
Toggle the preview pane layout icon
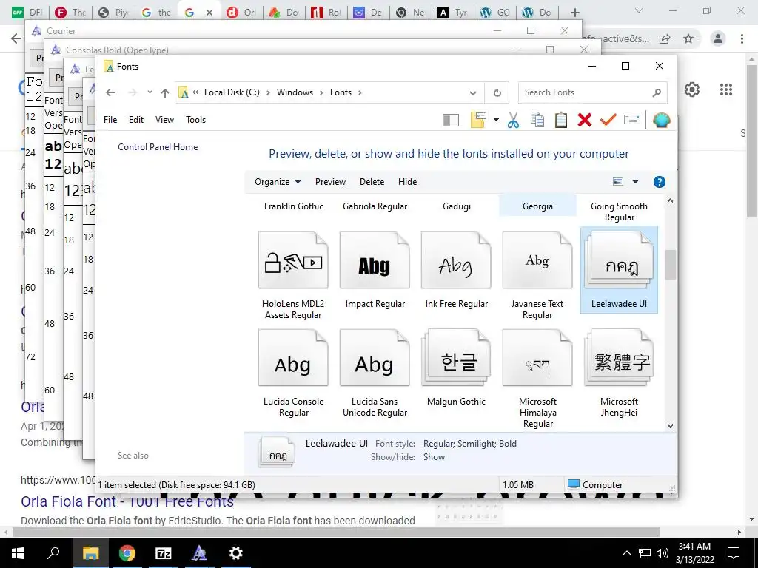451,120
